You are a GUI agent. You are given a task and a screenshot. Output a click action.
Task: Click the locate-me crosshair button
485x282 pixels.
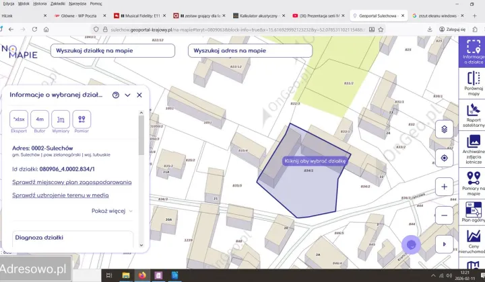click(x=444, y=158)
